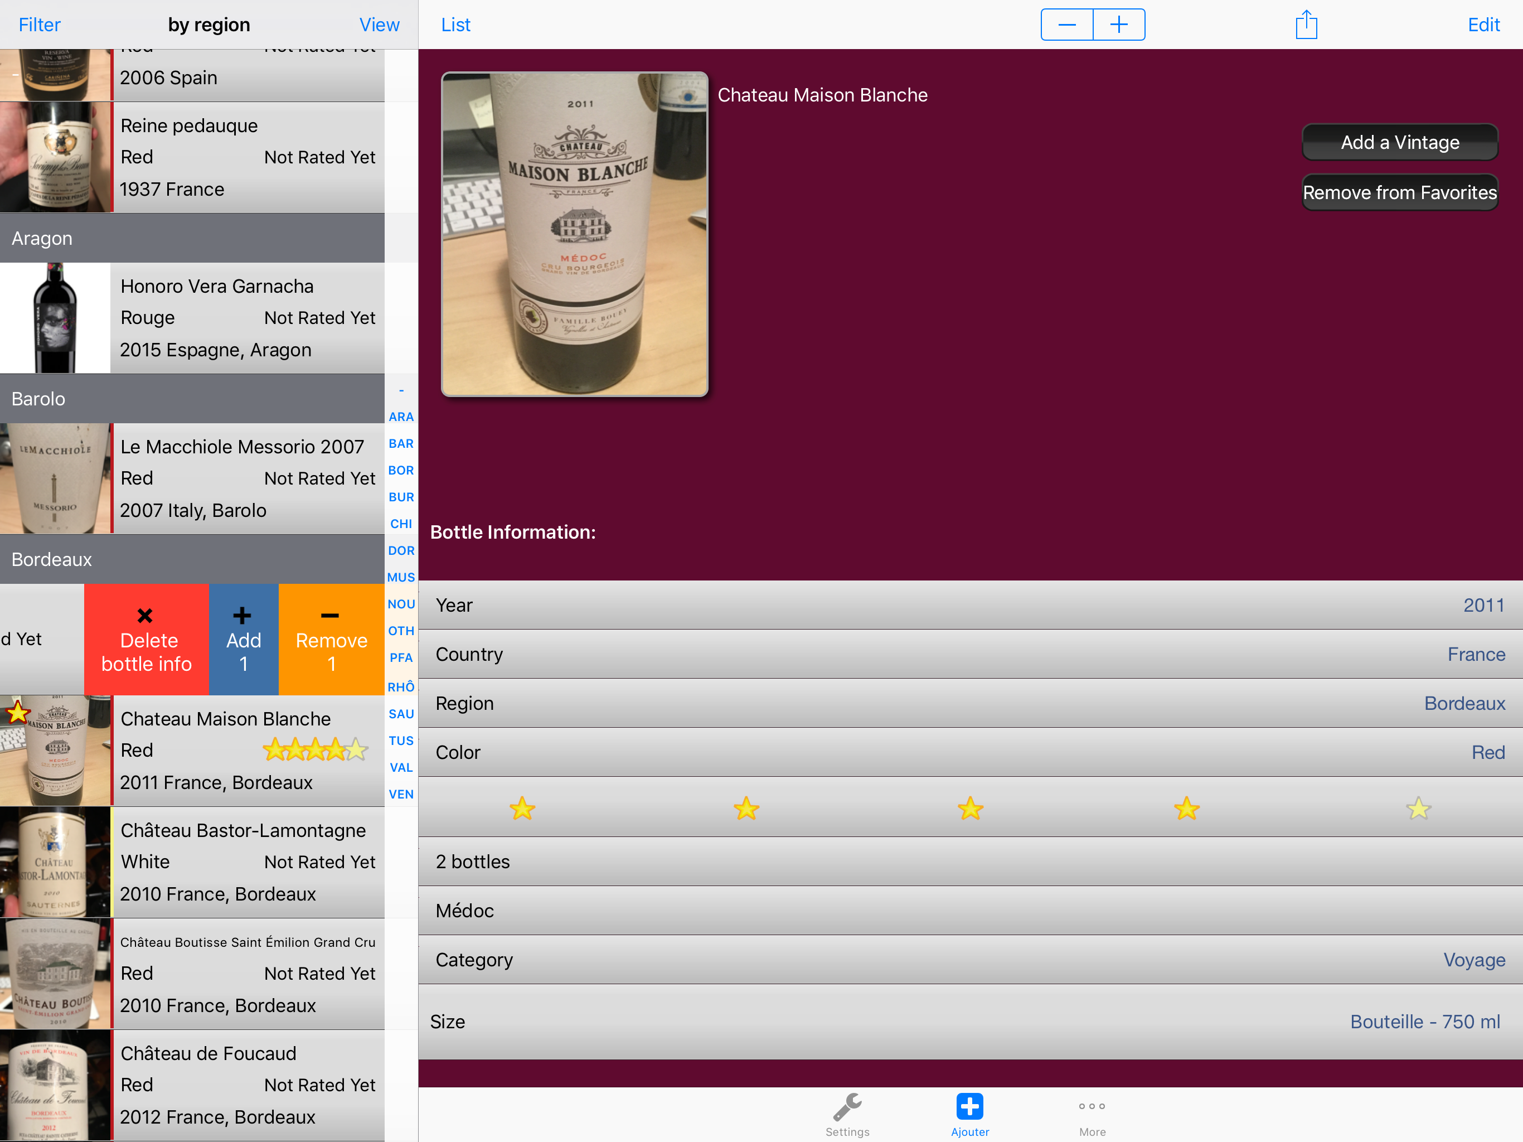The width and height of the screenshot is (1523, 1142).
Task: Jump to SAU in the region index
Action: pyautogui.click(x=401, y=714)
